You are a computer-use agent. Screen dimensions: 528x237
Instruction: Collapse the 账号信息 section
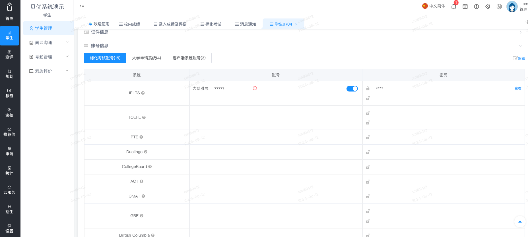point(521,46)
